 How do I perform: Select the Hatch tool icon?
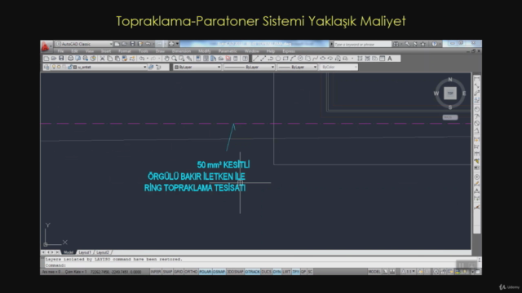[x=360, y=59]
